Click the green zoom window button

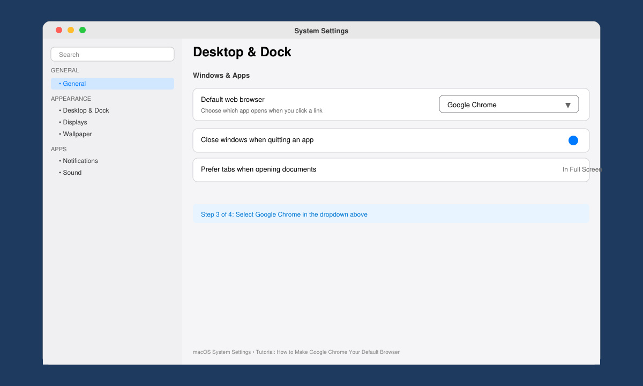click(83, 30)
